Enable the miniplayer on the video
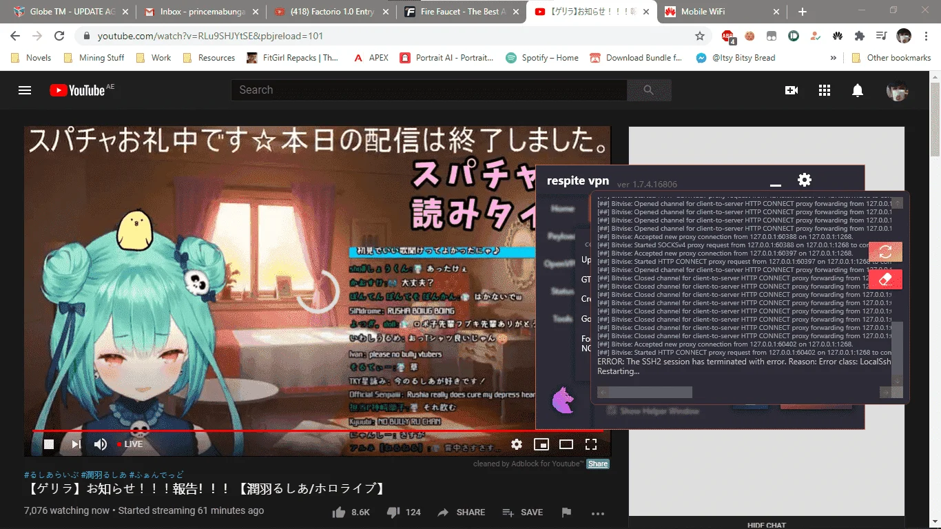This screenshot has width=941, height=529. click(x=541, y=444)
